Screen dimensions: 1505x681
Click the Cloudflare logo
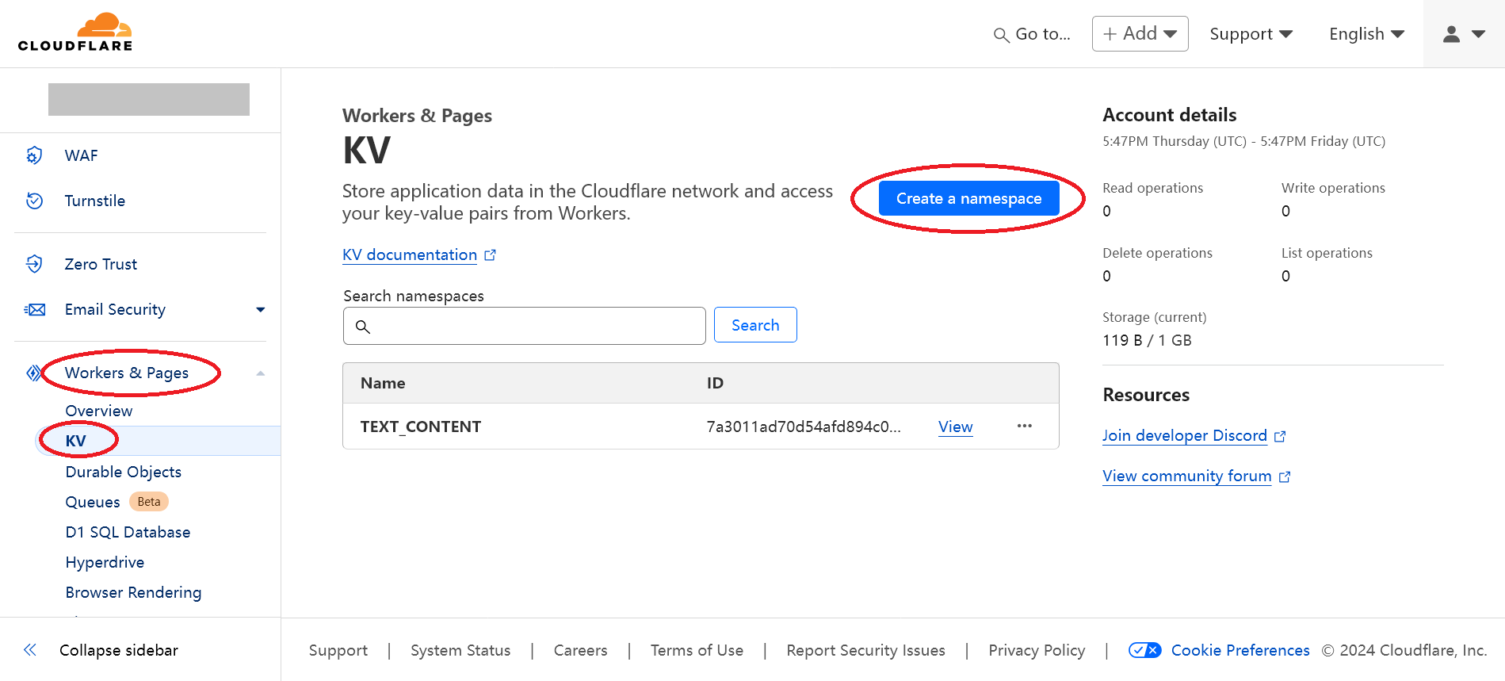[x=75, y=33]
